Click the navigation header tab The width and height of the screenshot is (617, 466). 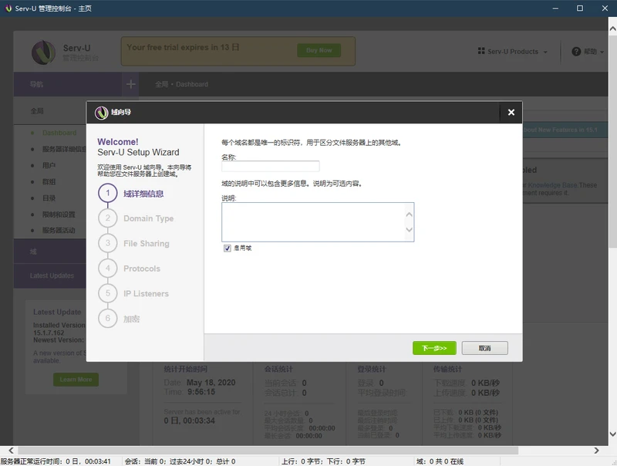tap(68, 84)
